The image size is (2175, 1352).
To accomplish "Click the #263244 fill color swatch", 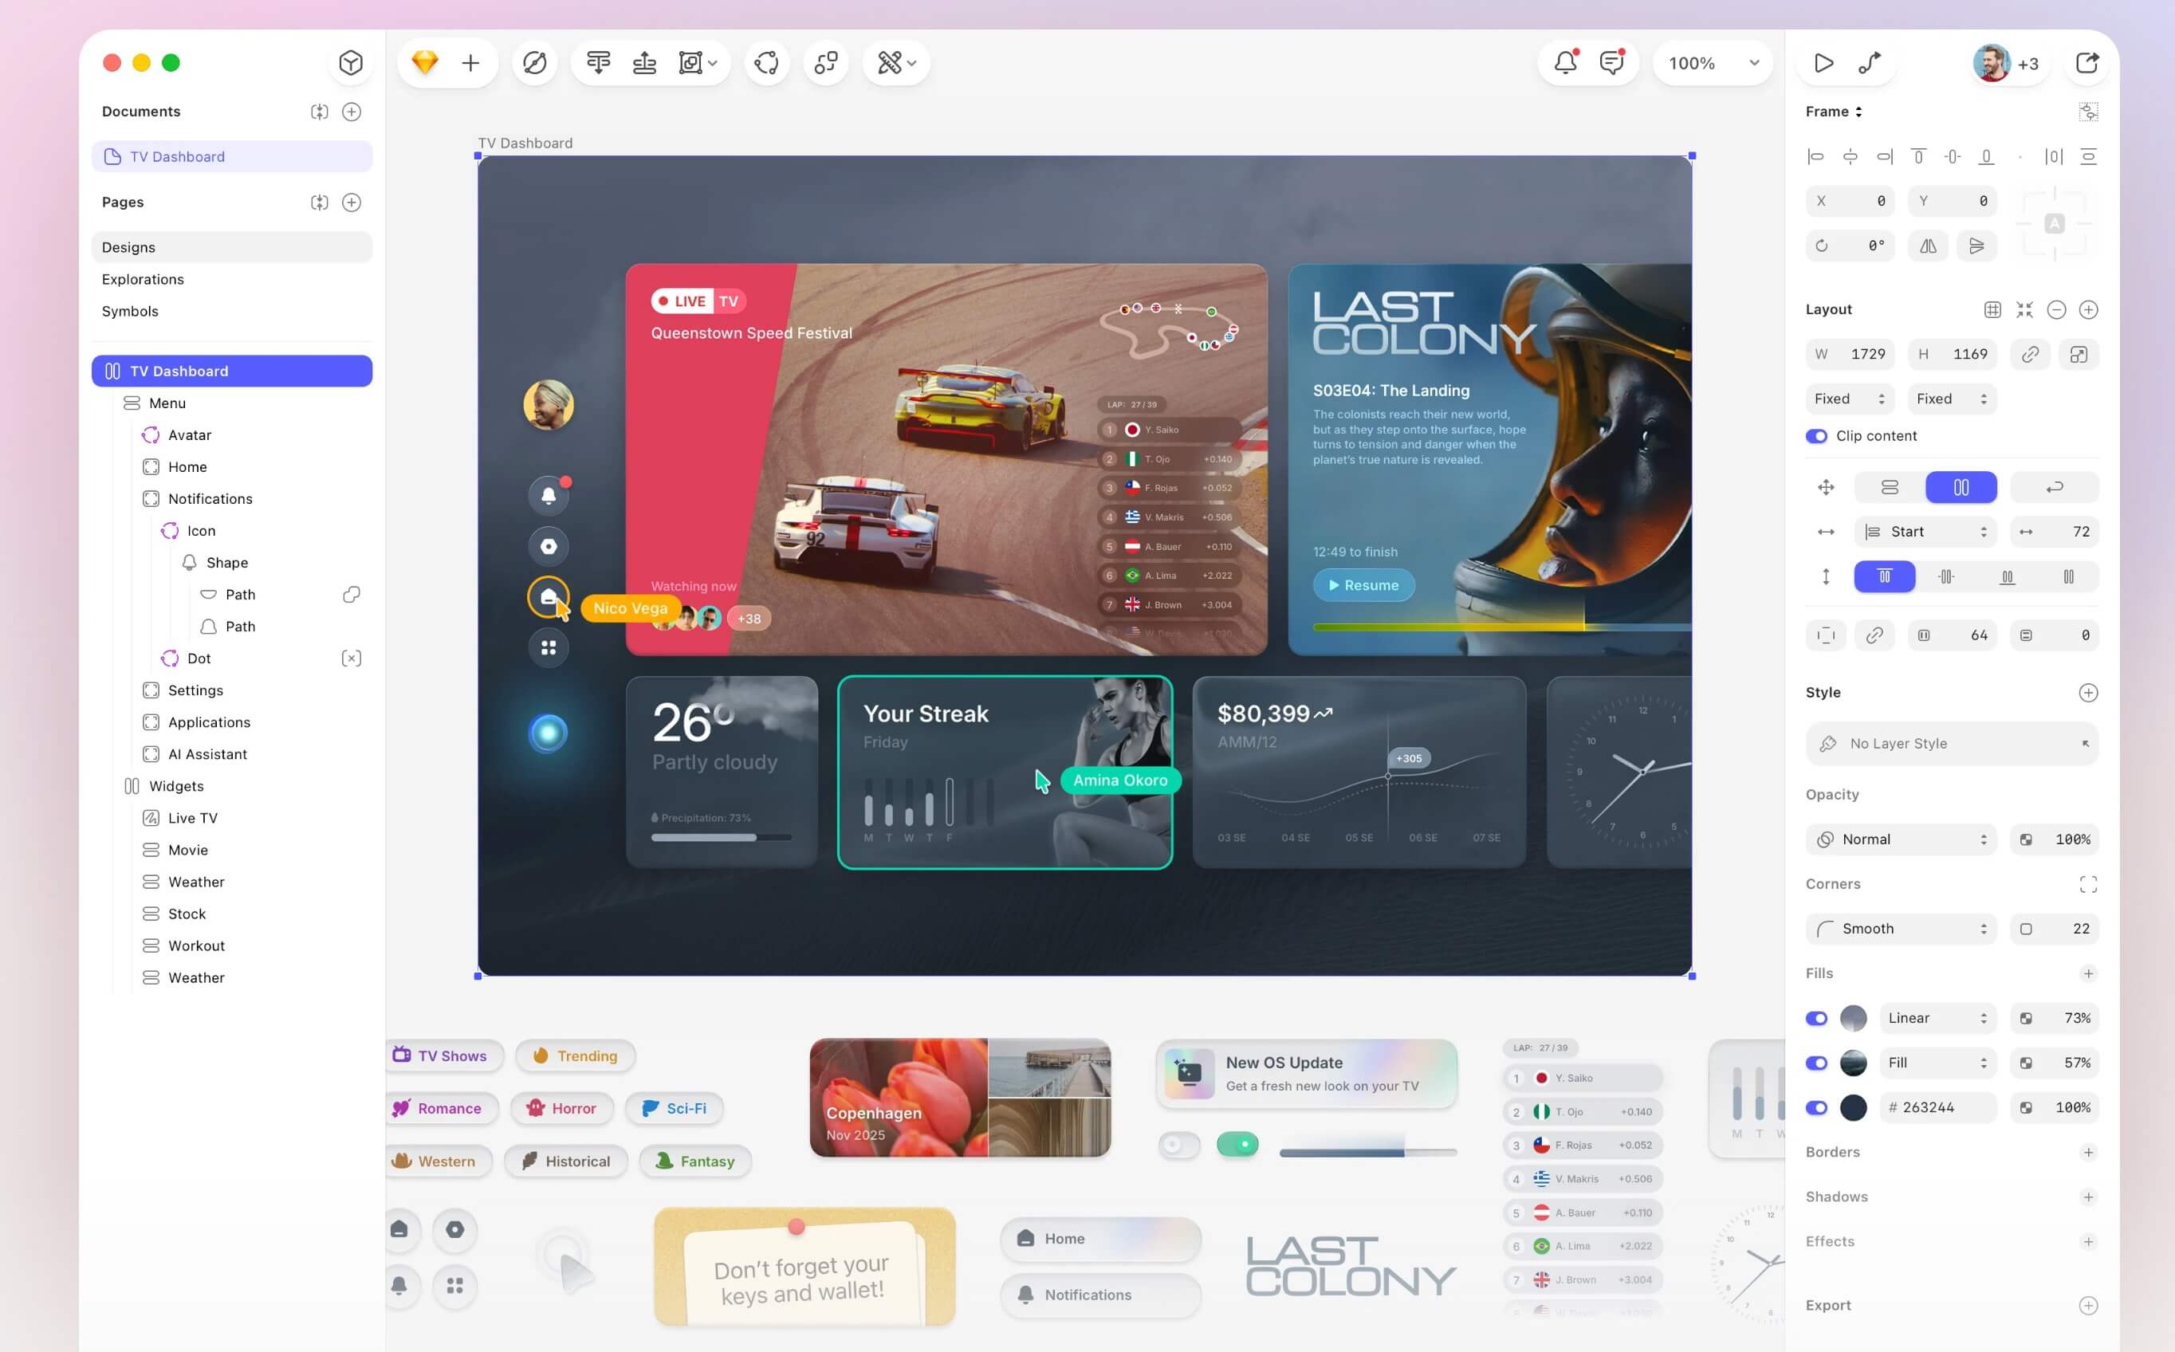I will [1853, 1108].
